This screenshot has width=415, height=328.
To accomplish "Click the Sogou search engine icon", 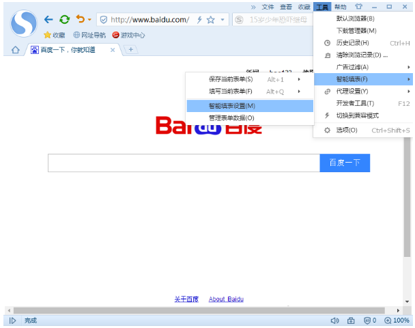I will coord(239,20).
